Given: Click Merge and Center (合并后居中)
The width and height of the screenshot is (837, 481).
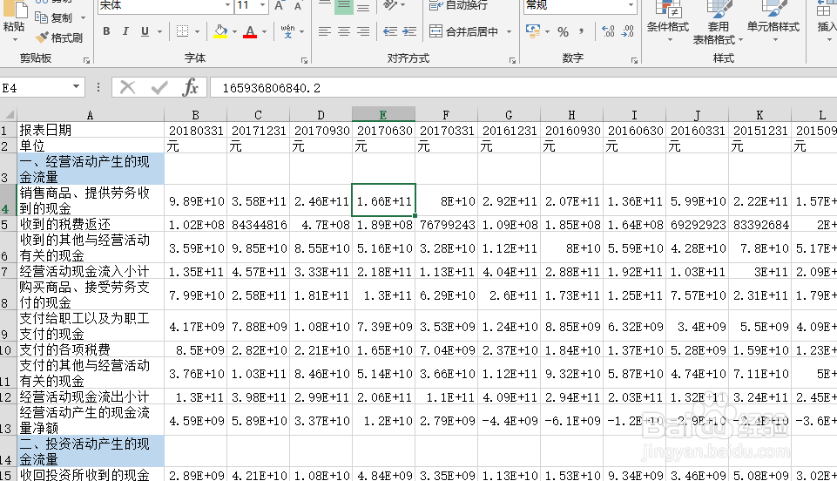Looking at the screenshot, I should pos(464,31).
